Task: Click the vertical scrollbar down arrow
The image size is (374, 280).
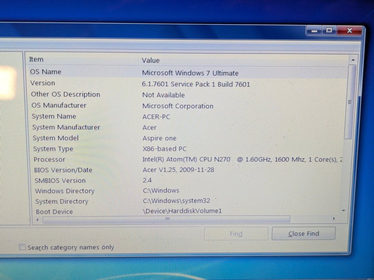Action: (x=343, y=211)
